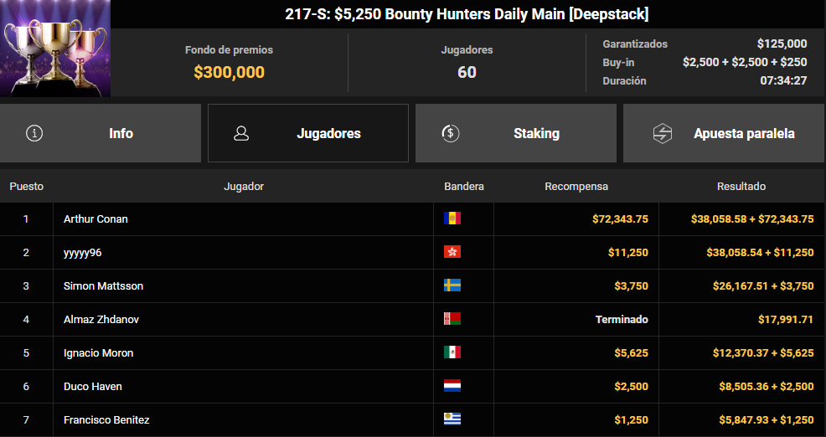Click Arthur Conan's Andorra flag icon
The width and height of the screenshot is (826, 437).
click(452, 218)
